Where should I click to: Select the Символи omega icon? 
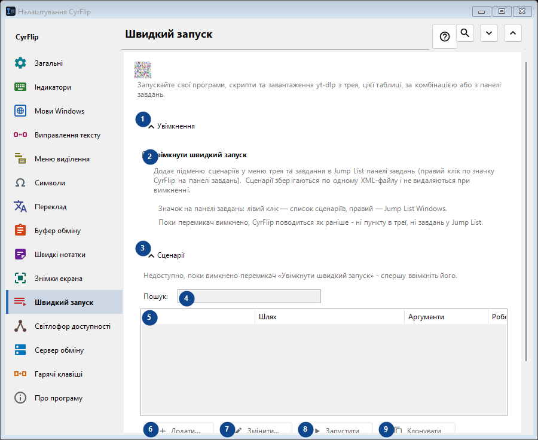(x=20, y=182)
